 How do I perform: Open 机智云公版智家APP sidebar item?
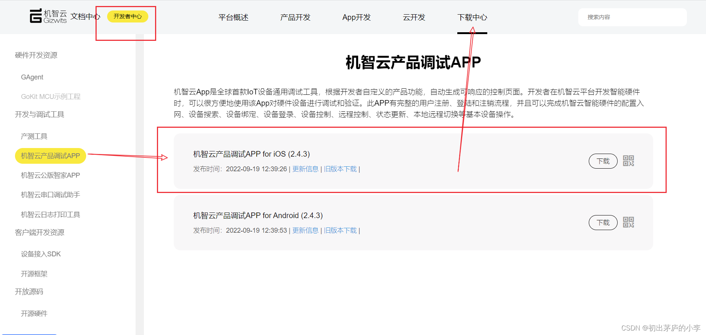click(x=51, y=175)
